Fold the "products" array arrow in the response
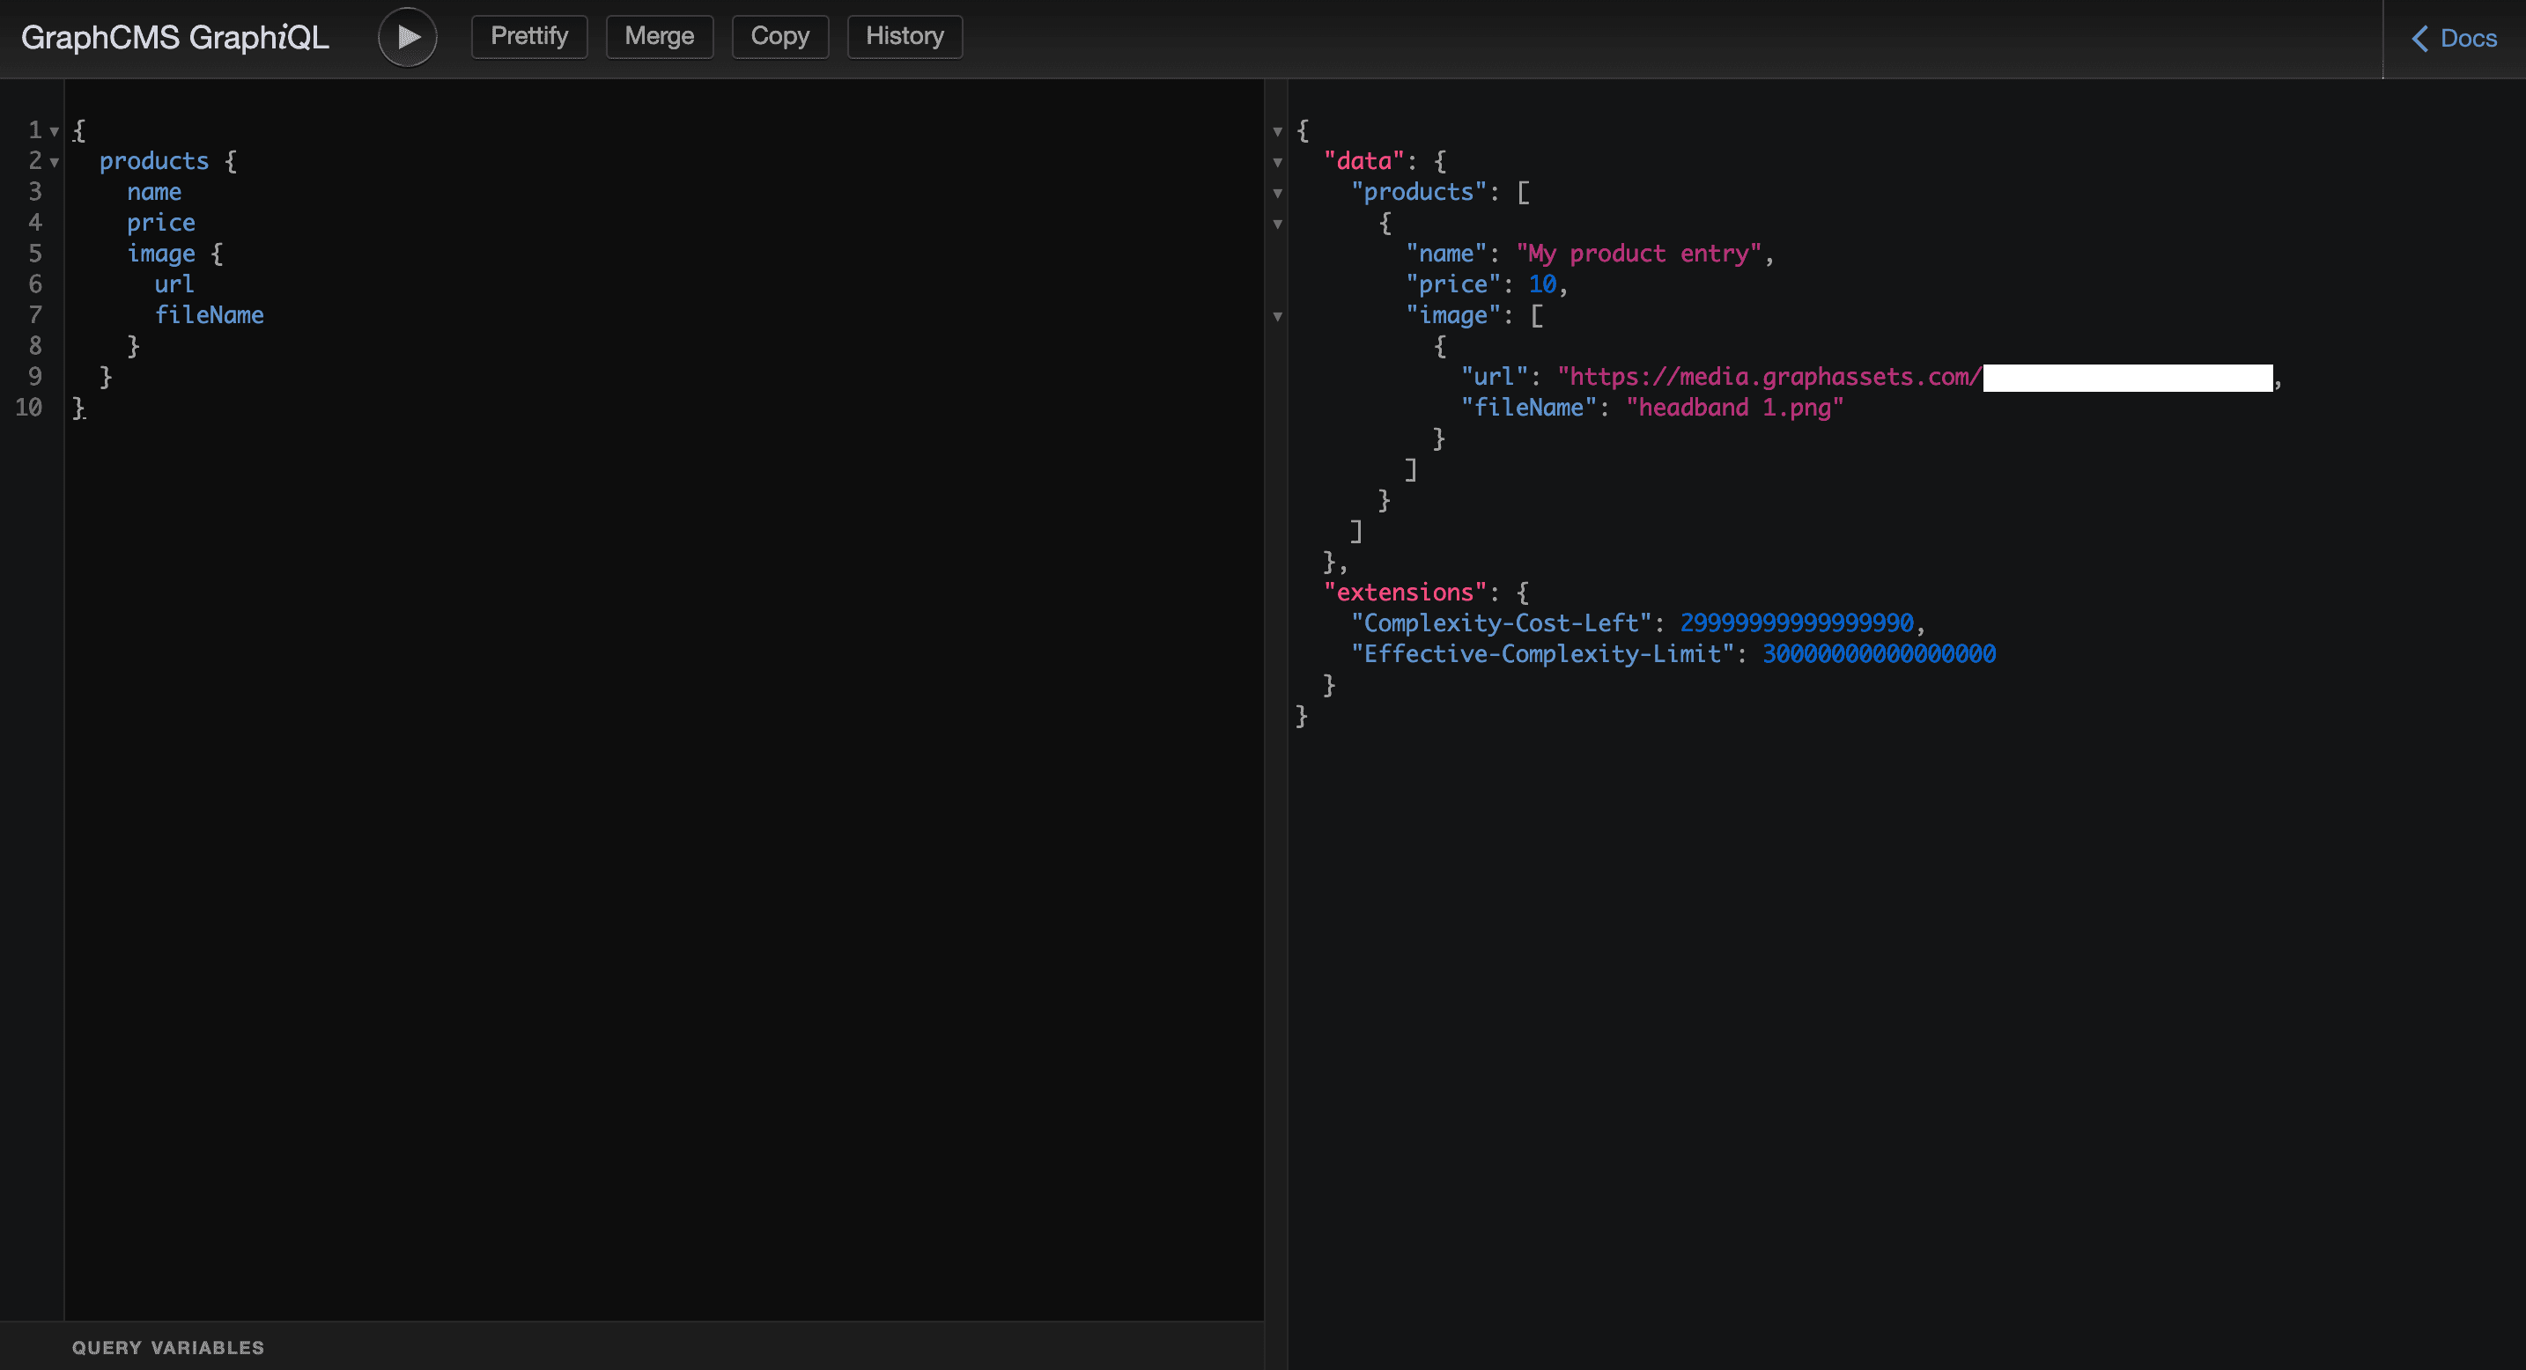This screenshot has width=2526, height=1370. click(1278, 193)
